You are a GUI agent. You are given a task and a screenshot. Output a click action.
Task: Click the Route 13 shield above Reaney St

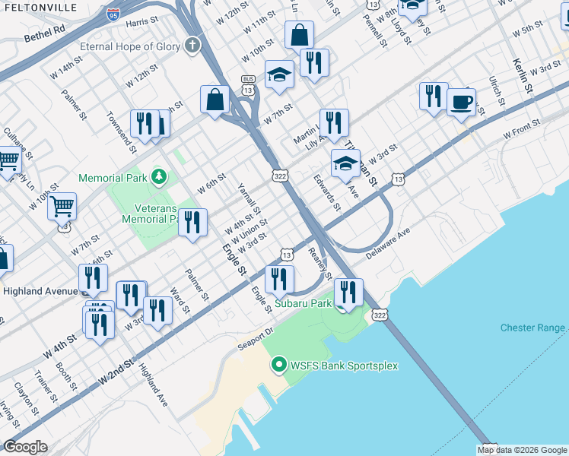tap(287, 255)
